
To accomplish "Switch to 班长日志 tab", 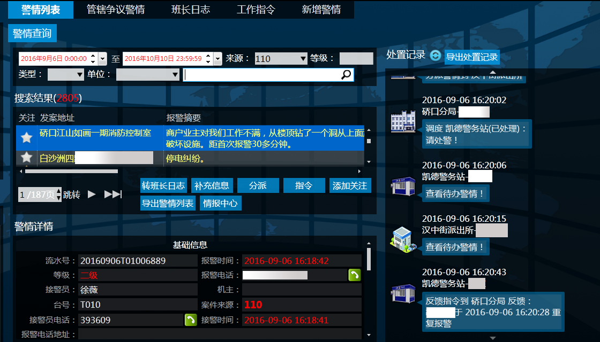I will click(190, 10).
